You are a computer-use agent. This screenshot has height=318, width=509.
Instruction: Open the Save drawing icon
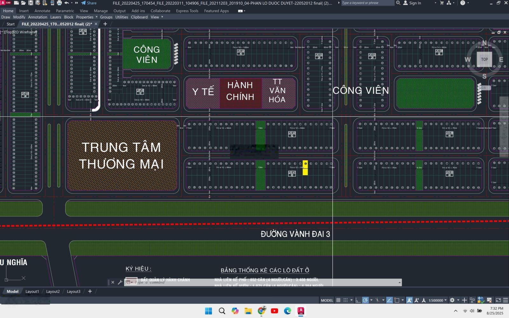[30, 3]
